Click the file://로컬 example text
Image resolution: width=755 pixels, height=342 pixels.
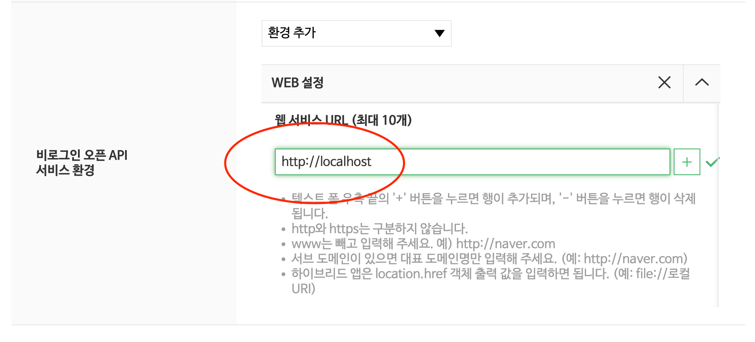point(663,274)
